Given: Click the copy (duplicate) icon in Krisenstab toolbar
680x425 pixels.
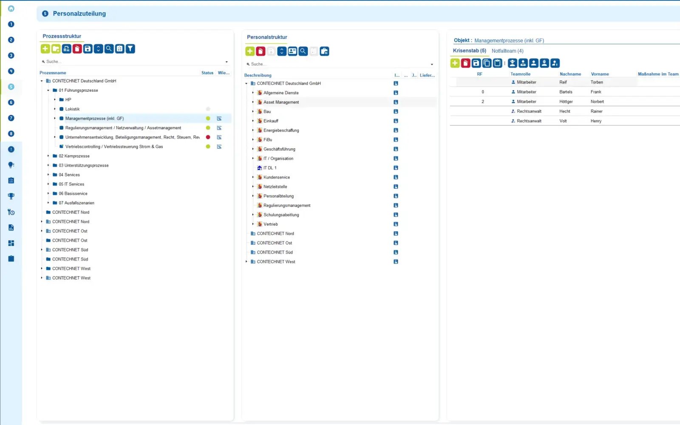Looking at the screenshot, I should coord(486,63).
